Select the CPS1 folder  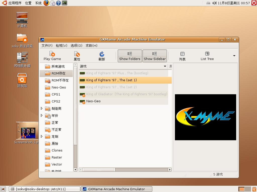56,94
